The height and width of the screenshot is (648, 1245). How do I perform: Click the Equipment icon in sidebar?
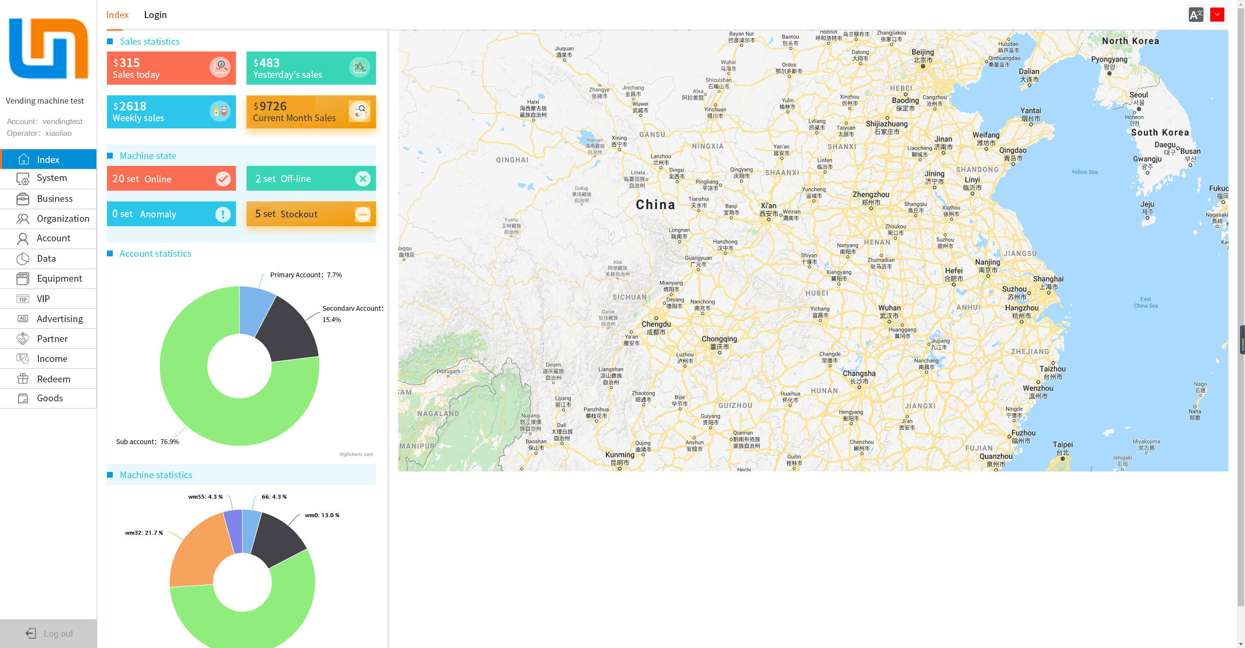coord(23,279)
